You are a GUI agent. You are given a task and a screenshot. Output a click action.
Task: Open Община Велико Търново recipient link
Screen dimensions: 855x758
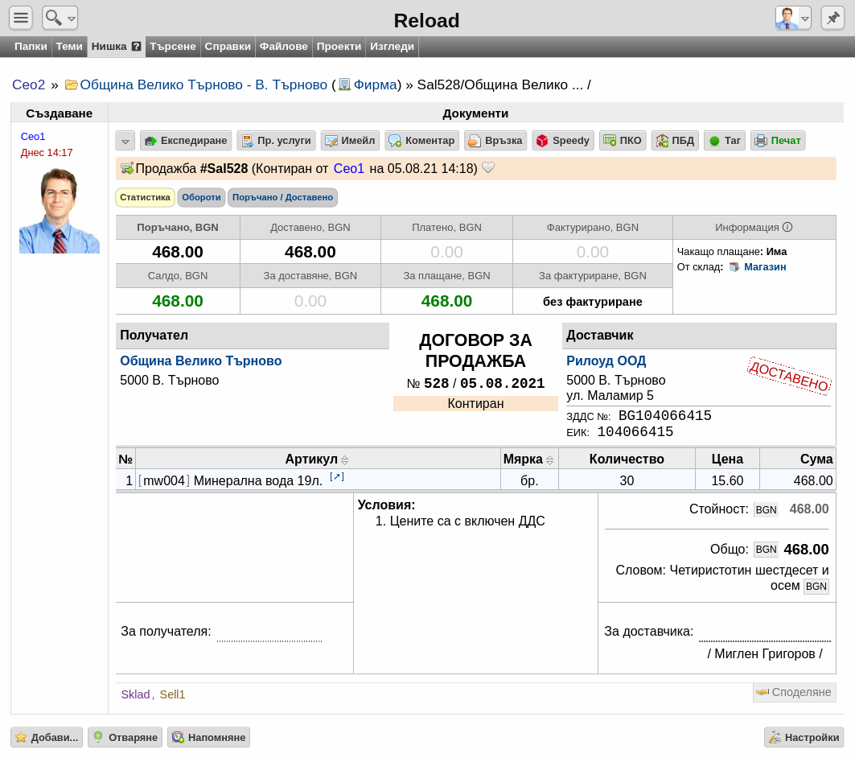(200, 361)
